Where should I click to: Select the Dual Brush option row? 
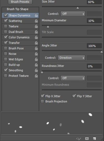point(20,32)
